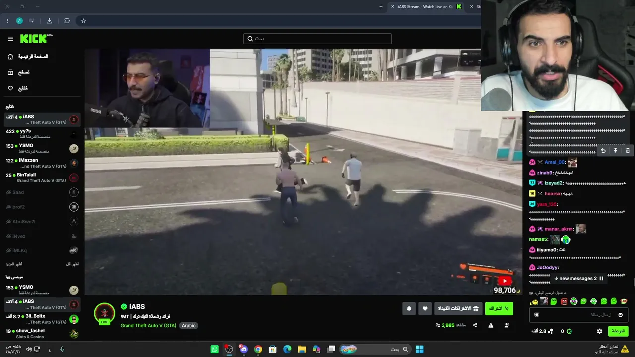
Task: Insert the red angry emote
Action: 564,301
